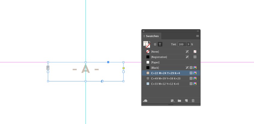Select swatch C=22 M=24 Y=29 K=4

point(171,73)
